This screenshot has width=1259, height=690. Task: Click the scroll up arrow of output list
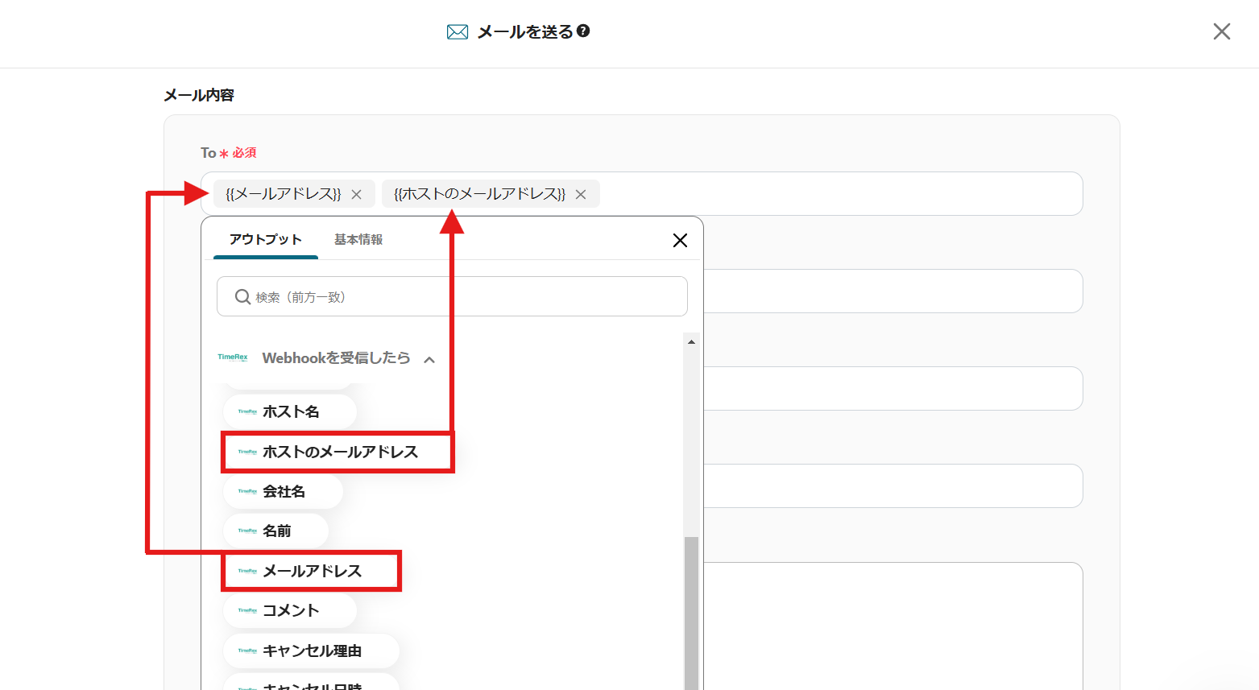[x=691, y=341]
